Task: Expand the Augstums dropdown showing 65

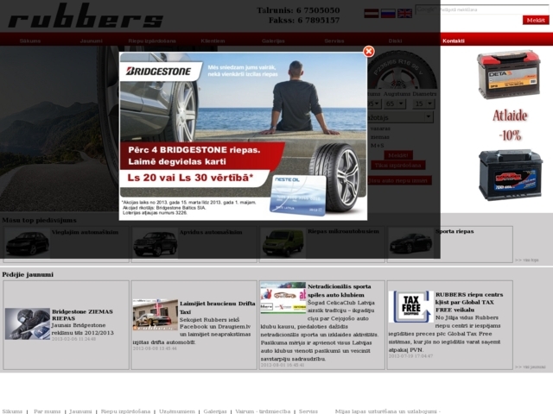Action: 395,103
